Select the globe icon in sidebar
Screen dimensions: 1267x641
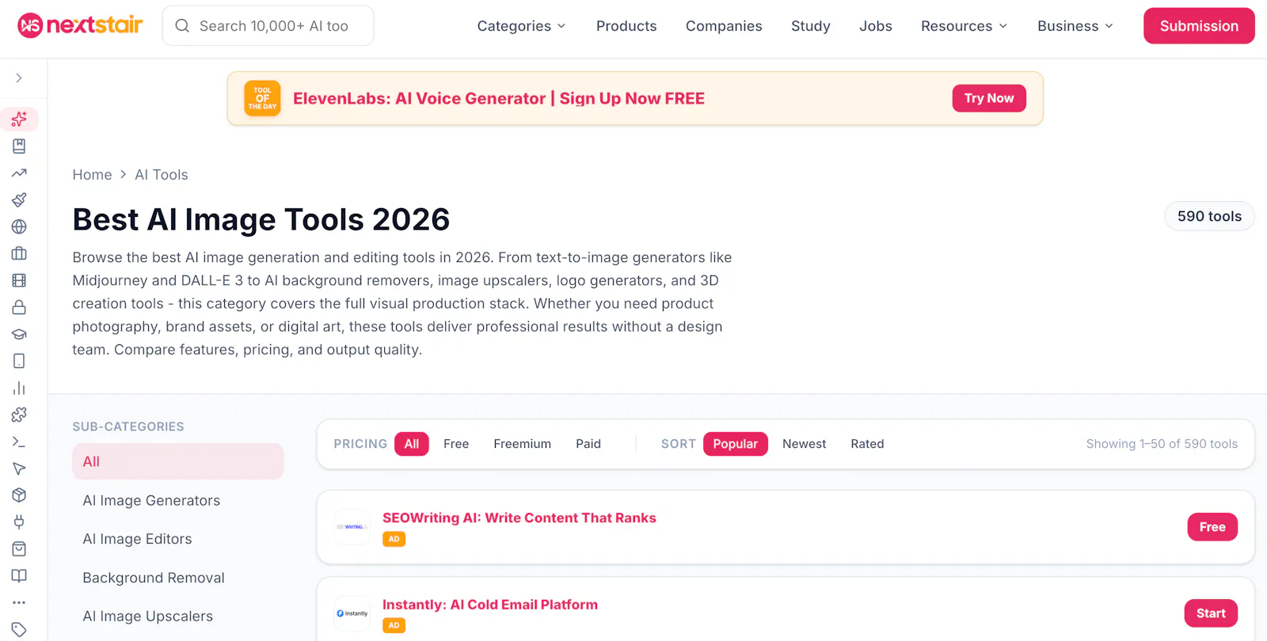19,227
